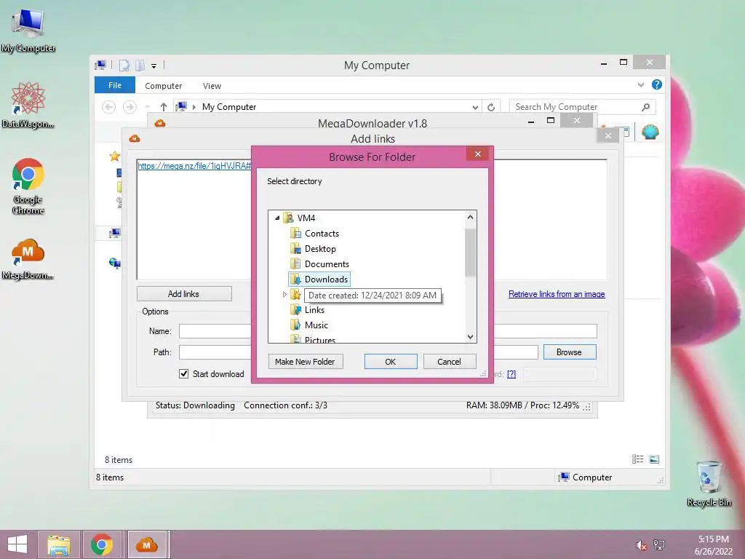Click Properties quick access toolbar icon
This screenshot has width=745, height=559.
(x=124, y=66)
